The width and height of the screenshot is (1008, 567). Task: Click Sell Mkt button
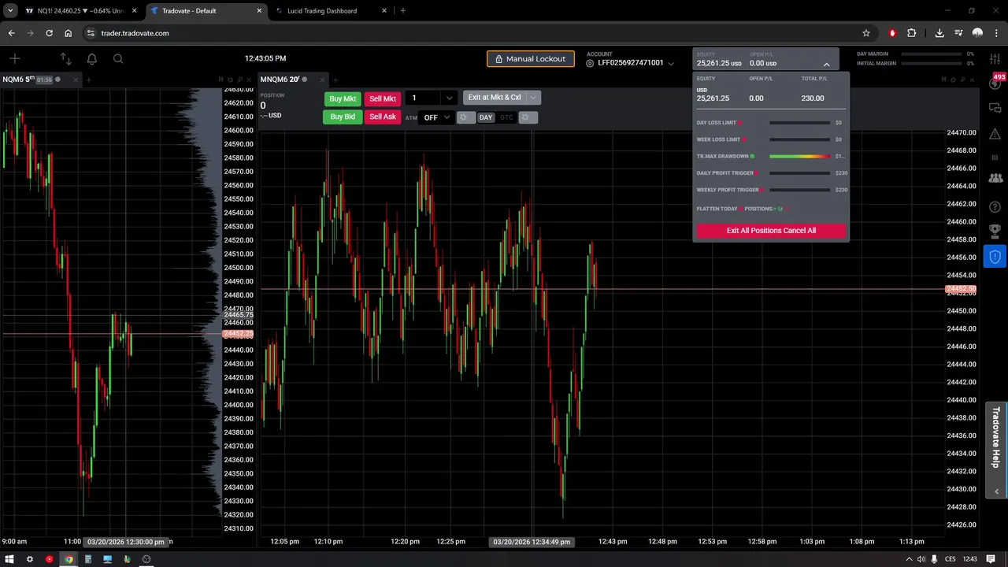click(383, 98)
